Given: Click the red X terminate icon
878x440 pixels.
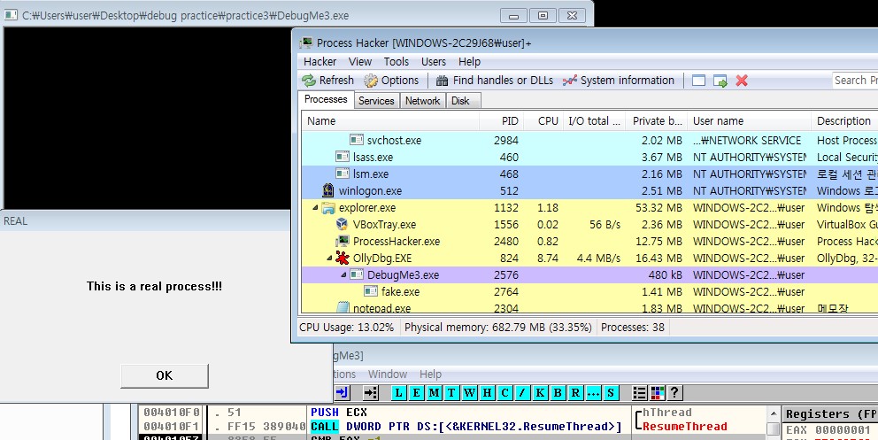Looking at the screenshot, I should point(742,81).
